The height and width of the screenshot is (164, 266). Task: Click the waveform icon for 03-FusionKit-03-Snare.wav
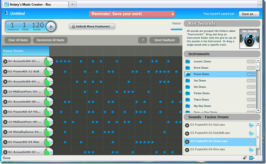coord(251,142)
